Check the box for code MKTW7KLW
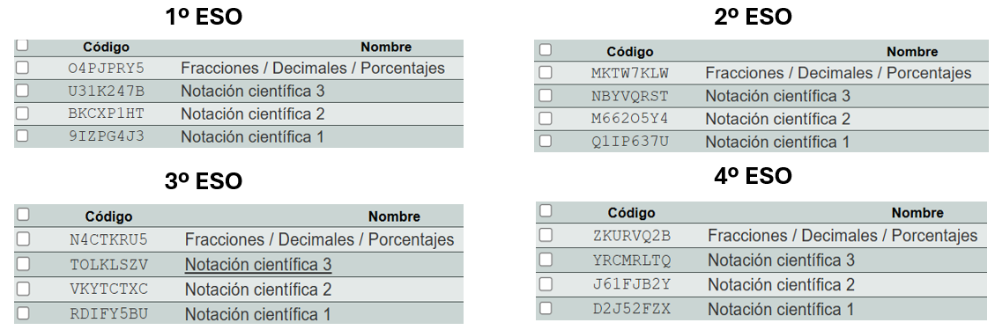The width and height of the screenshot is (995, 330). tap(546, 72)
